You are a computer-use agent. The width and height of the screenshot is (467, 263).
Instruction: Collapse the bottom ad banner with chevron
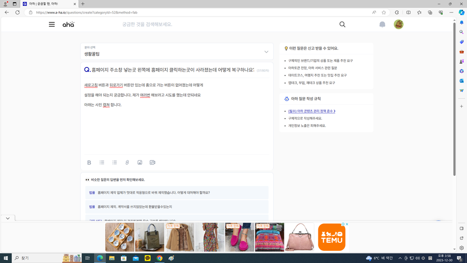click(x=8, y=218)
